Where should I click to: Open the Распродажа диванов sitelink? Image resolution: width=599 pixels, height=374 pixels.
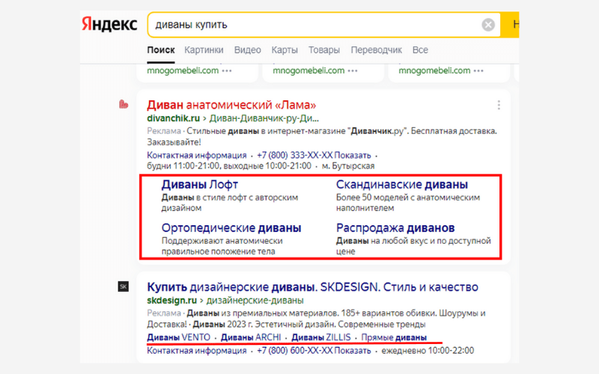pyautogui.click(x=395, y=228)
